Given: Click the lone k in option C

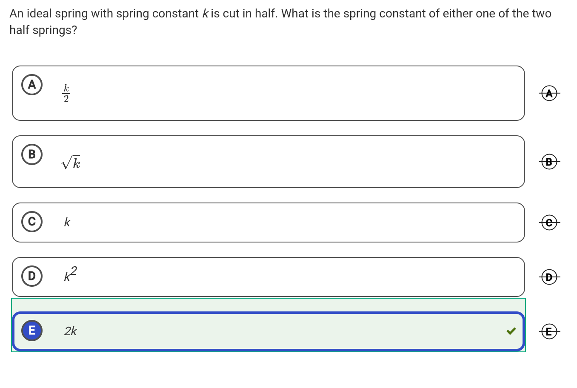Looking at the screenshot, I should click(67, 223).
